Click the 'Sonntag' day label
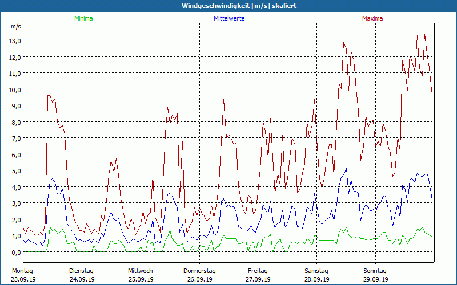Image resolution: width=457 pixels, height=285 pixels. (375, 271)
